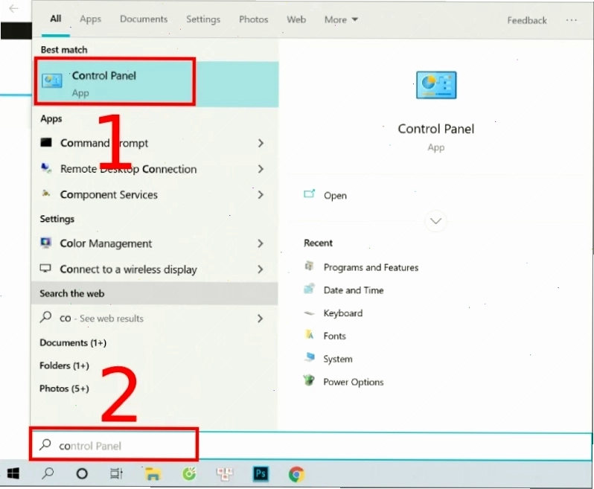The image size is (594, 489).
Task: Show Photos (5+) results
Action: click(65, 389)
